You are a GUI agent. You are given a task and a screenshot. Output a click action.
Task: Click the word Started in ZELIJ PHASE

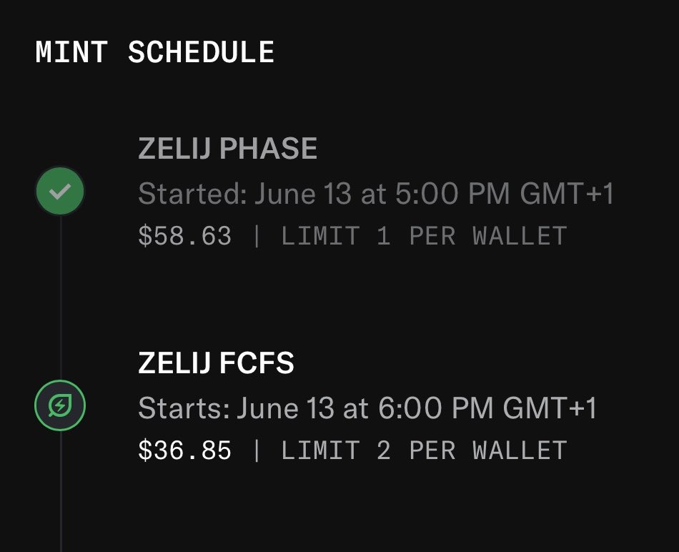point(192,193)
